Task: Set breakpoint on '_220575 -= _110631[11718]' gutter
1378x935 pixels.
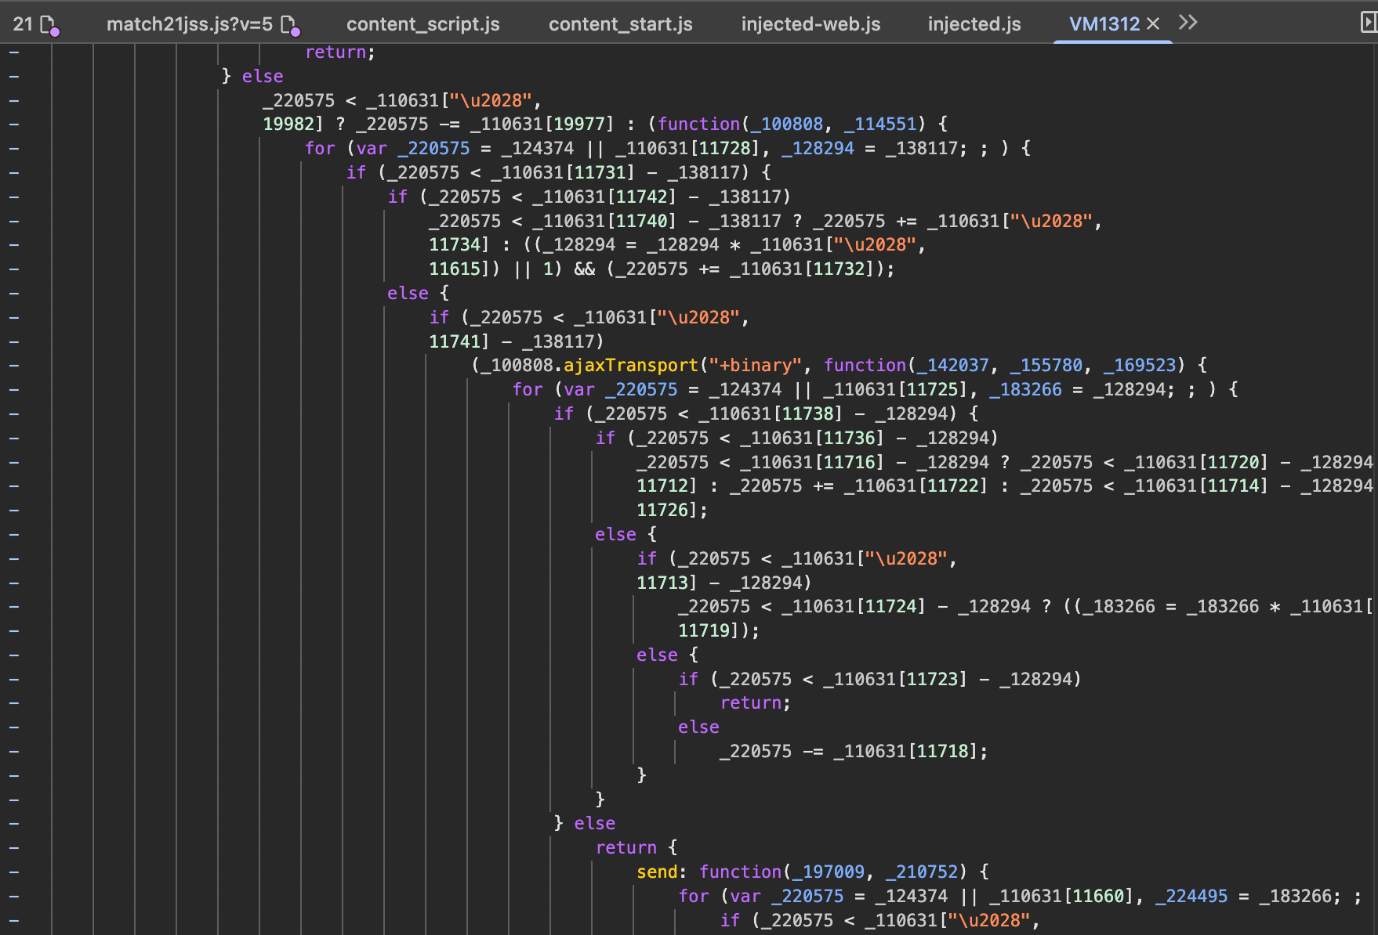Action: pyautogui.click(x=14, y=752)
